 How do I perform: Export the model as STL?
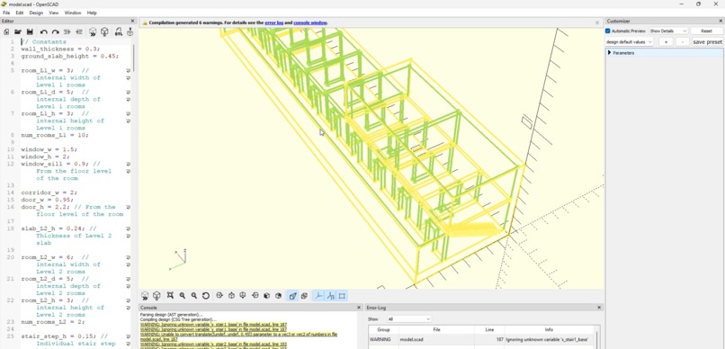tap(119, 31)
